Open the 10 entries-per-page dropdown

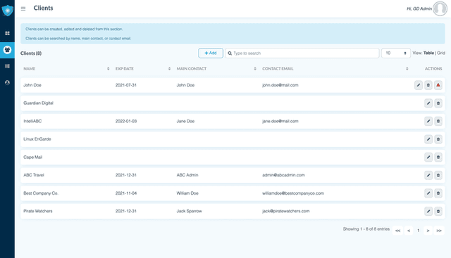click(x=396, y=53)
